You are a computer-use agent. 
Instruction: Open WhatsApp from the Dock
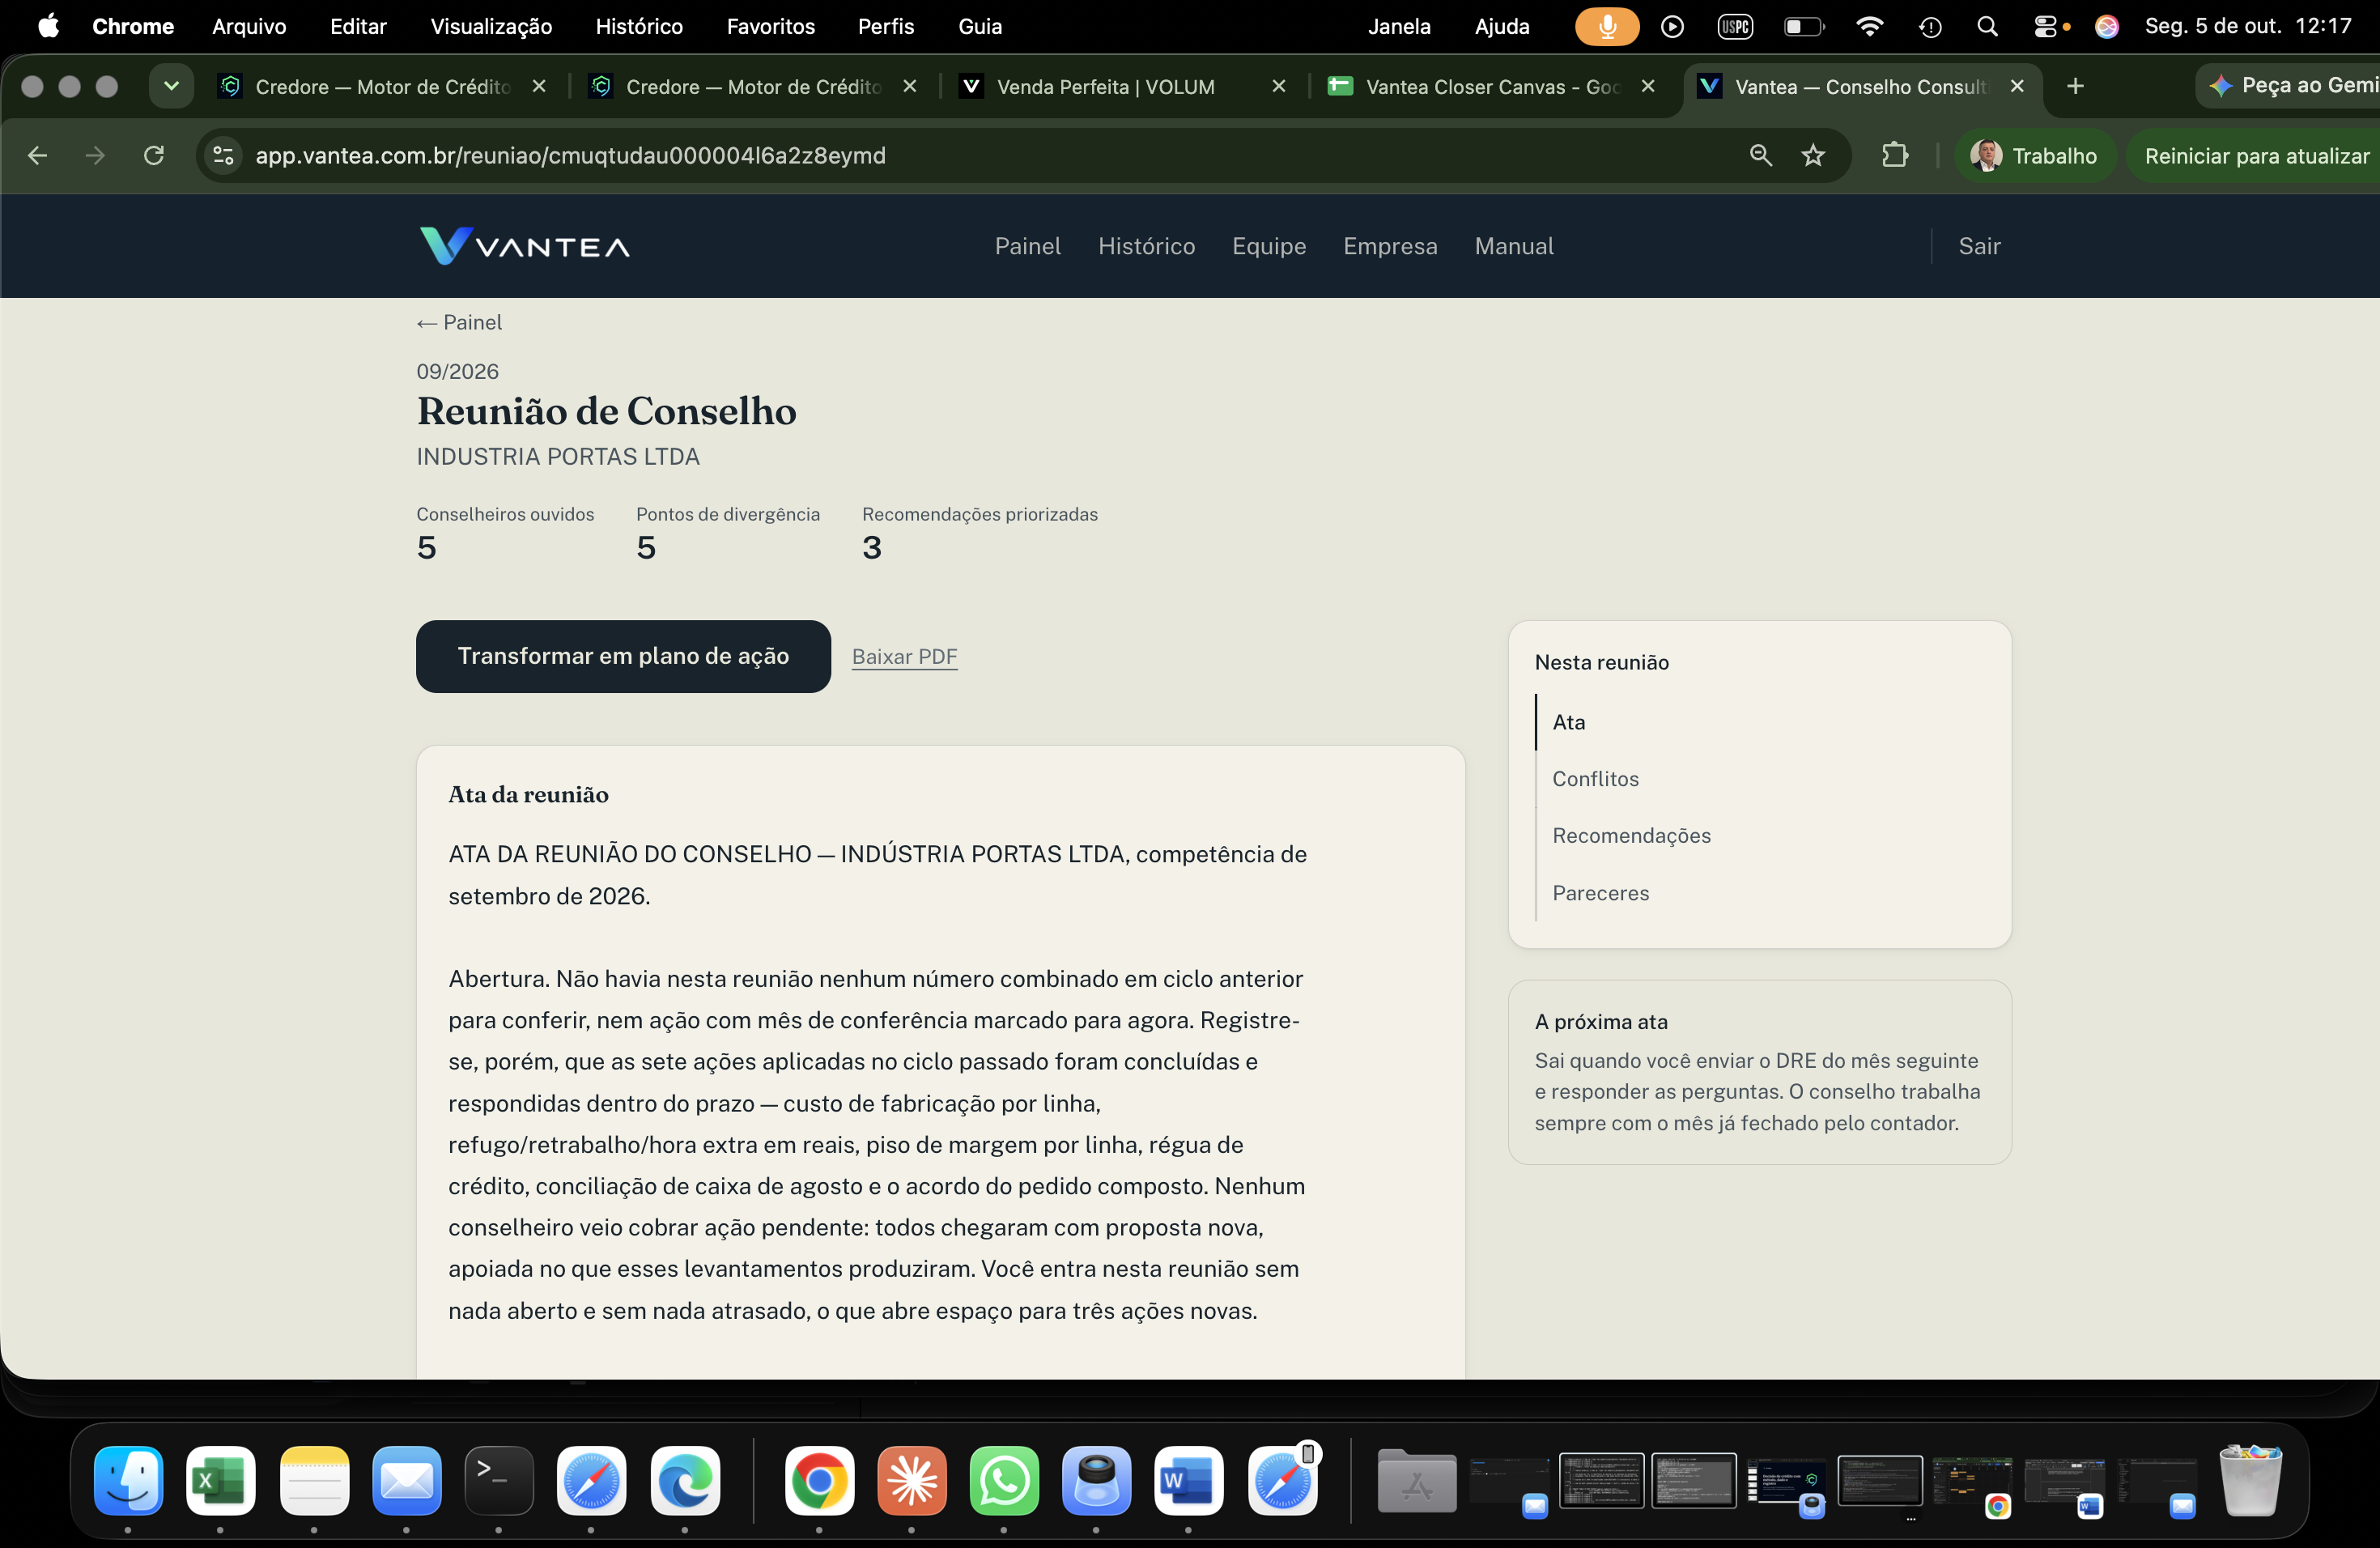(1003, 1480)
